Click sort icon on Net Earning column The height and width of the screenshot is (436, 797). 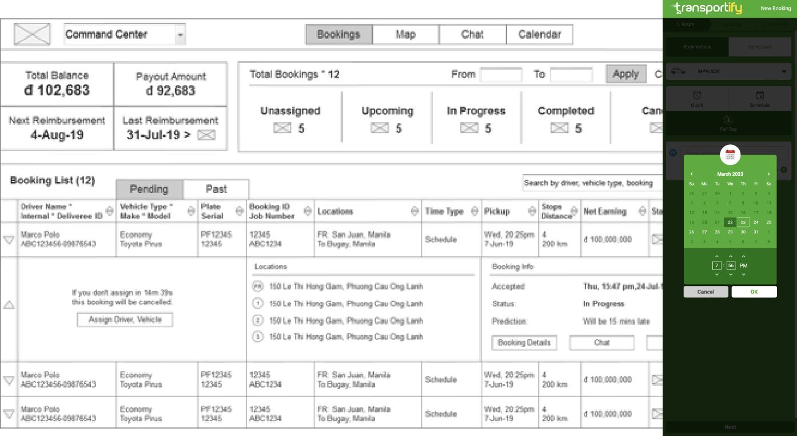pos(642,212)
